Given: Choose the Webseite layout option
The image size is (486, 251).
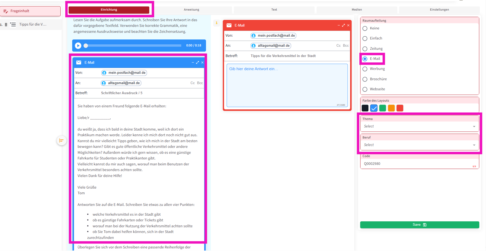Looking at the screenshot, I should [365, 89].
